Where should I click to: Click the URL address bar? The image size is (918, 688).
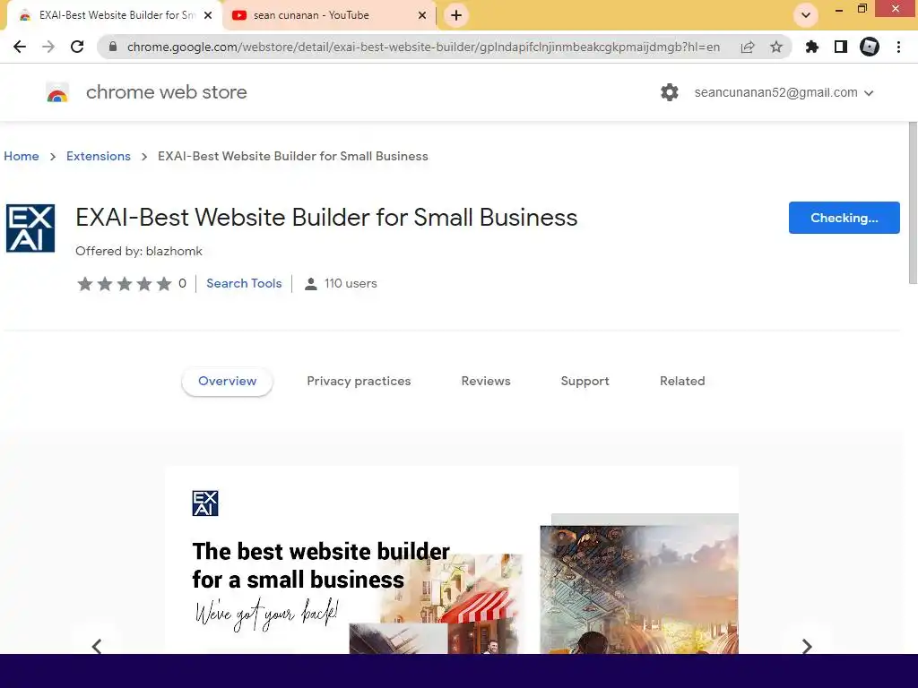pyautogui.click(x=423, y=47)
